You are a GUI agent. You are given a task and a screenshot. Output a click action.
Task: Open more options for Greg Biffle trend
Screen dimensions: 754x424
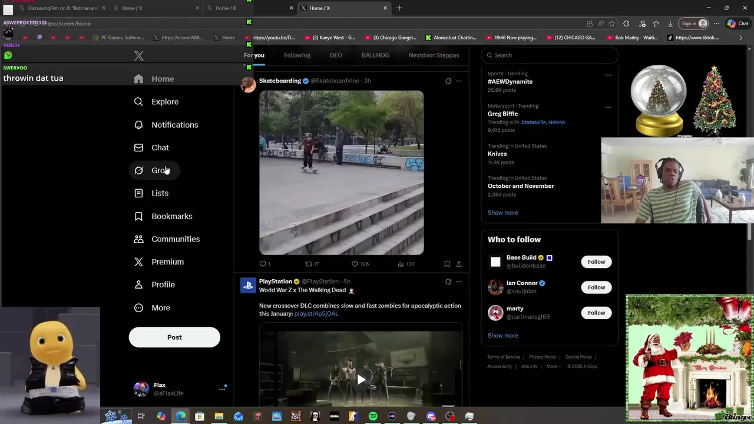pyautogui.click(x=608, y=107)
